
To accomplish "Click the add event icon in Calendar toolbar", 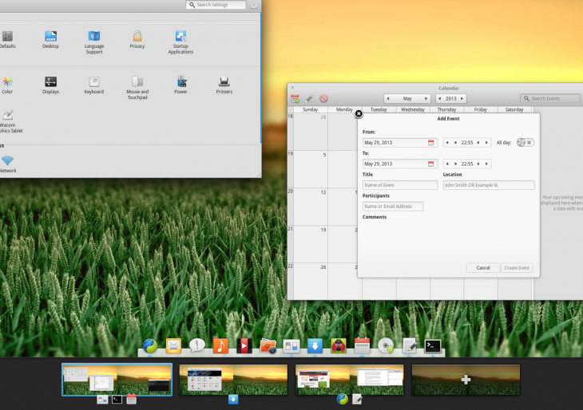I will [x=295, y=99].
